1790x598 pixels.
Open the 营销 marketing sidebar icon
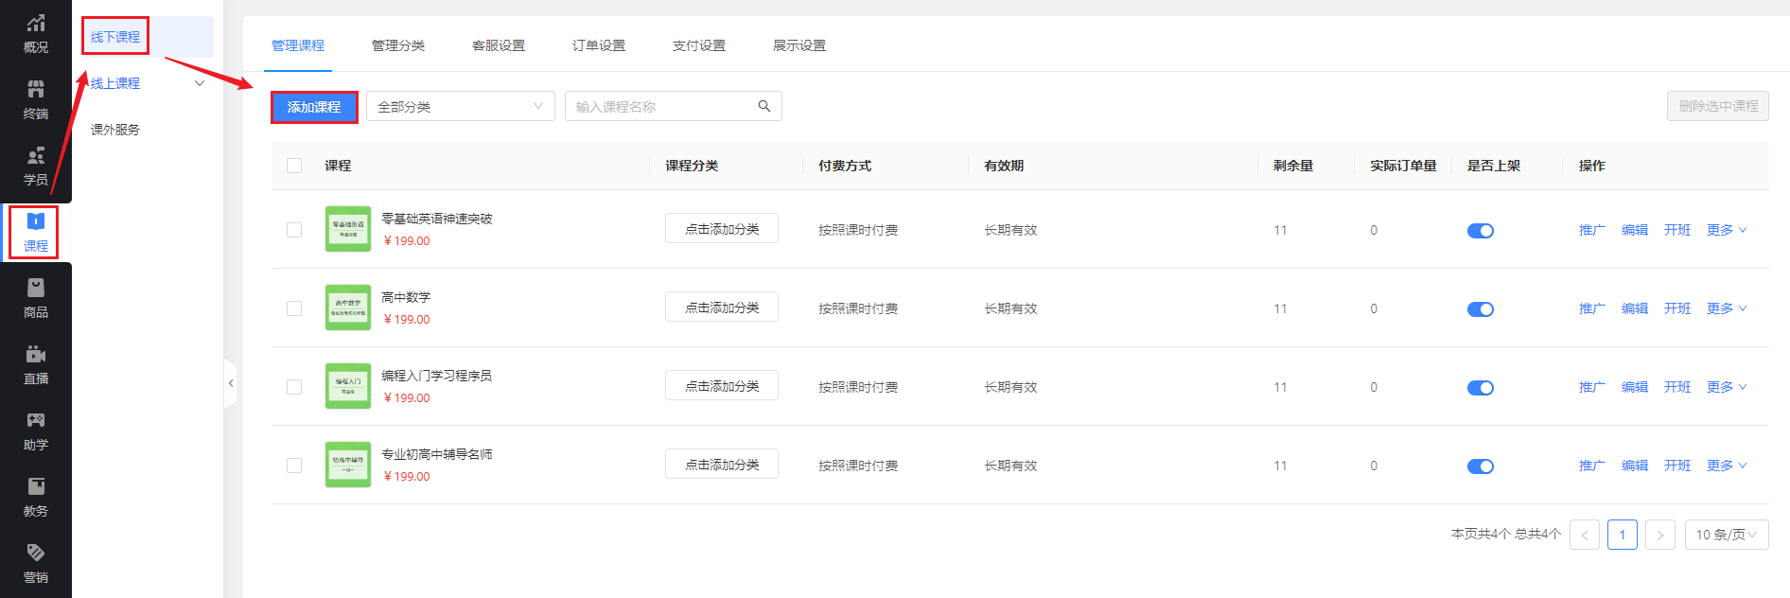35,563
